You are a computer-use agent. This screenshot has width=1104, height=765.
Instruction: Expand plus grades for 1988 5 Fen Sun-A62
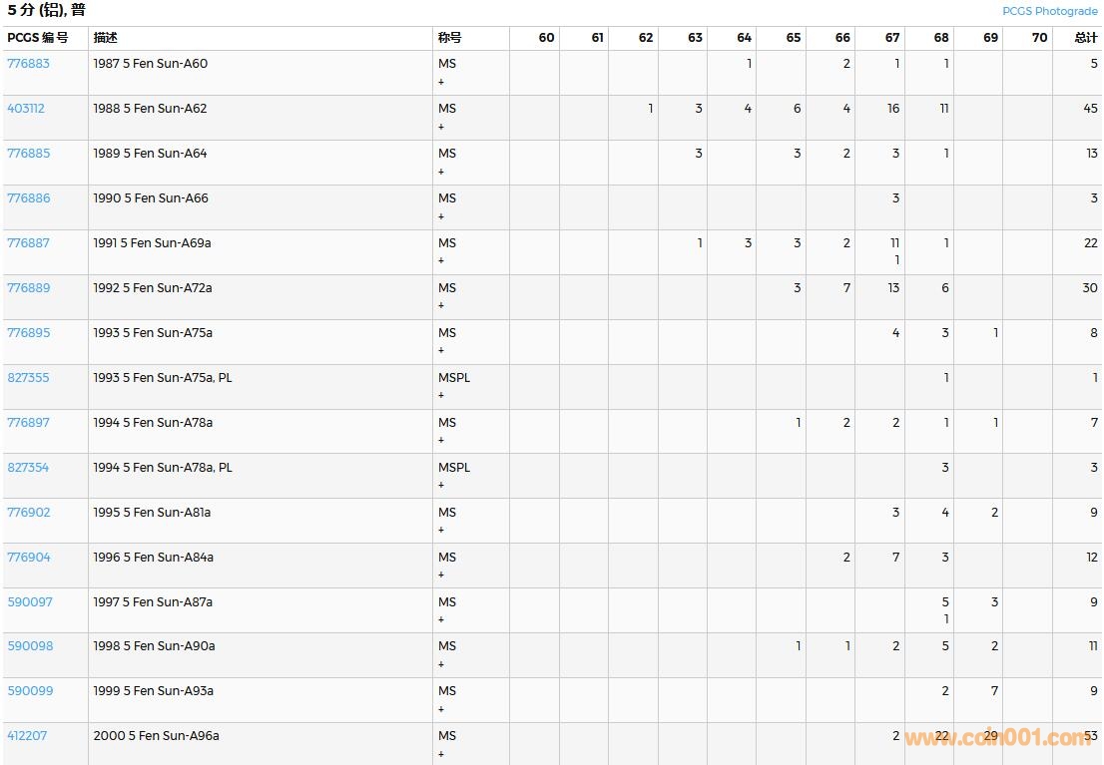pyautogui.click(x=441, y=127)
